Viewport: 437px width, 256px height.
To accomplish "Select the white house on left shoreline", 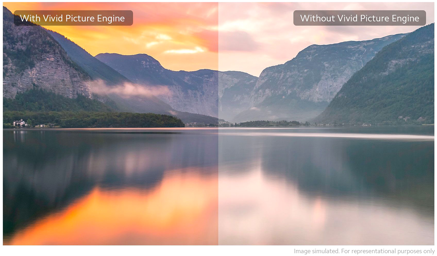I will click(x=19, y=123).
